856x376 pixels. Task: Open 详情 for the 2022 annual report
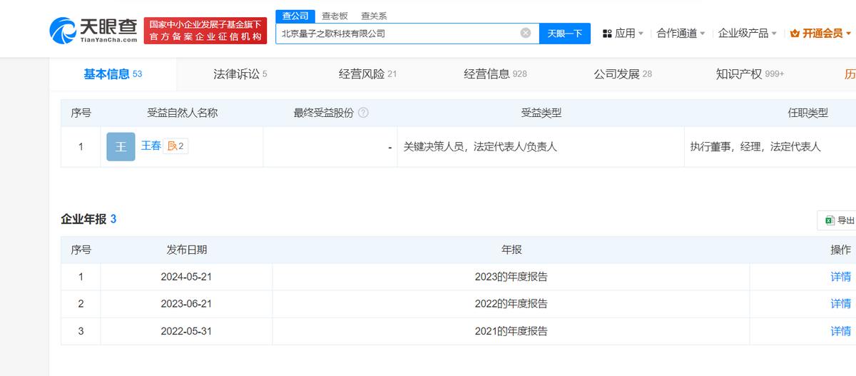click(x=840, y=304)
